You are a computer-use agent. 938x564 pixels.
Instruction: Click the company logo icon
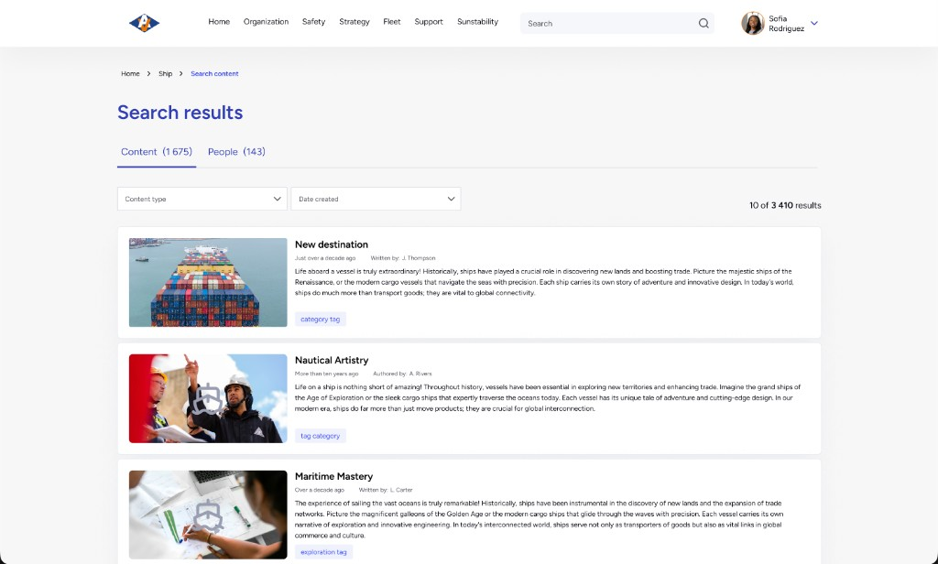tap(144, 23)
